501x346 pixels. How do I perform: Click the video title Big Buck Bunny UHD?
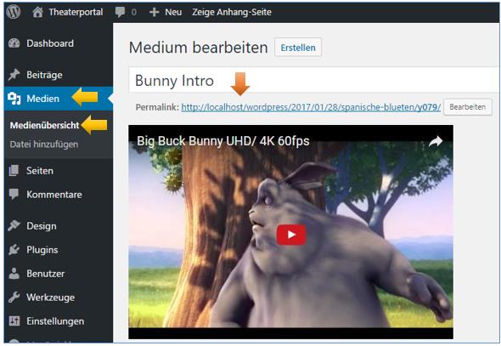(223, 141)
